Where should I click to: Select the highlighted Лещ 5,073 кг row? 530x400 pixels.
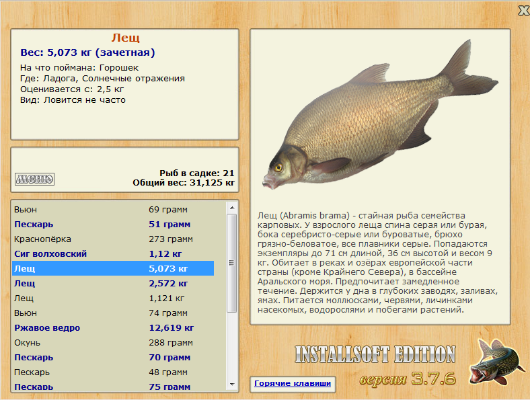pos(113,269)
